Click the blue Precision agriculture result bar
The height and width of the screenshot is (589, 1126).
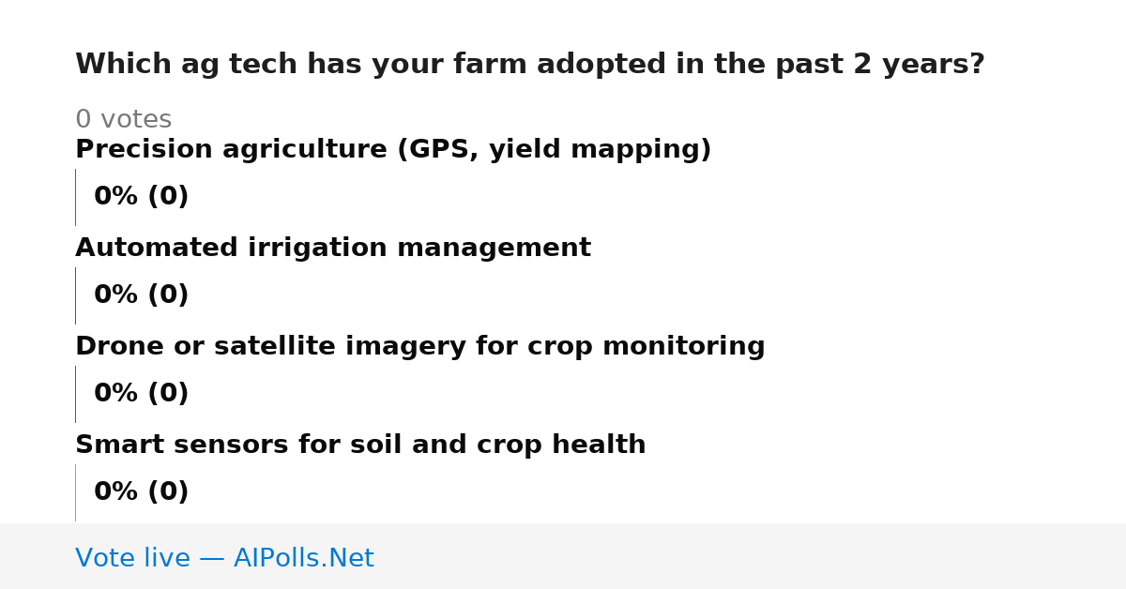coord(76,197)
